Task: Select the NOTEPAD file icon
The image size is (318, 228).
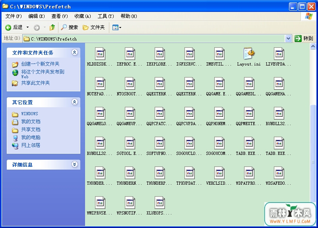Action: (x=100, y=83)
